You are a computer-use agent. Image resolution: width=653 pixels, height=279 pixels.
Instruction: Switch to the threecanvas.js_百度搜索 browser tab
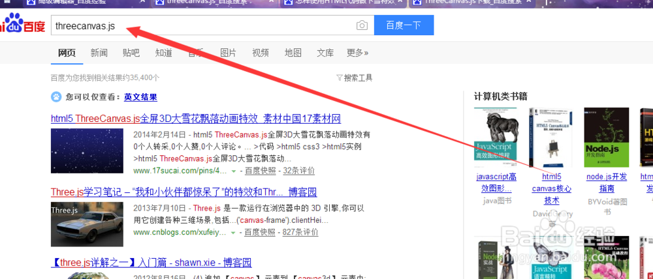[x=212, y=2]
